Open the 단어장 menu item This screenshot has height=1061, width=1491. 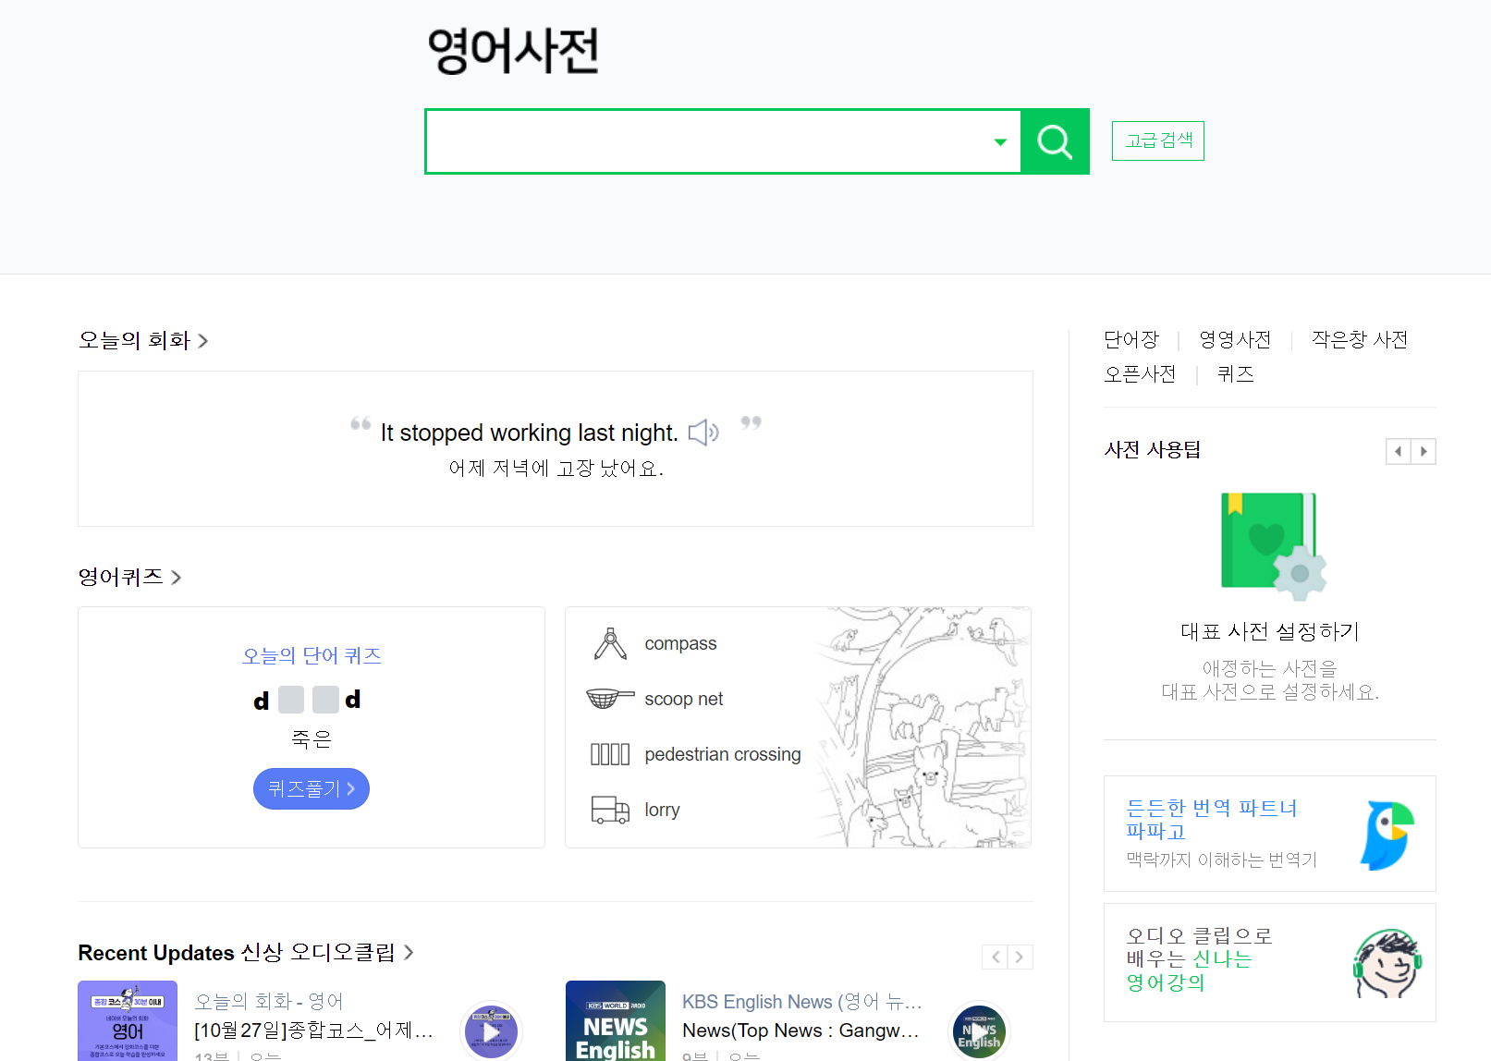click(x=1131, y=339)
